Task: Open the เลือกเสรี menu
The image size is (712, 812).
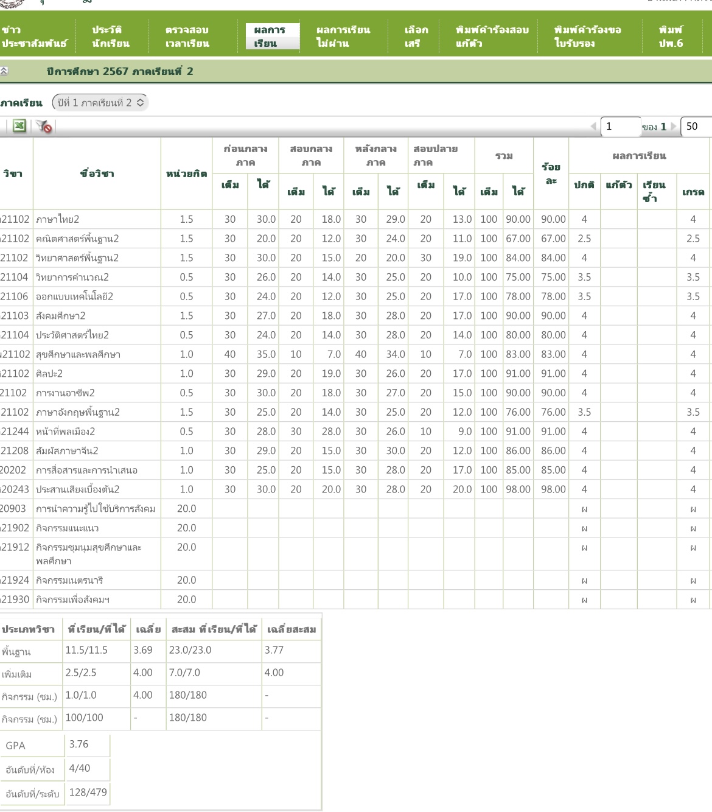Action: tap(416, 37)
